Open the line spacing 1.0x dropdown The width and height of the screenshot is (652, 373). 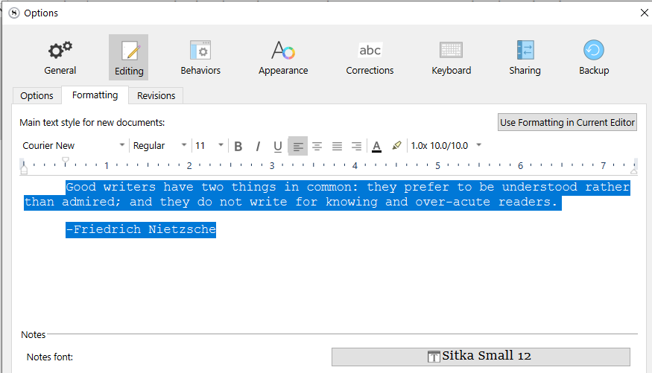coord(446,146)
